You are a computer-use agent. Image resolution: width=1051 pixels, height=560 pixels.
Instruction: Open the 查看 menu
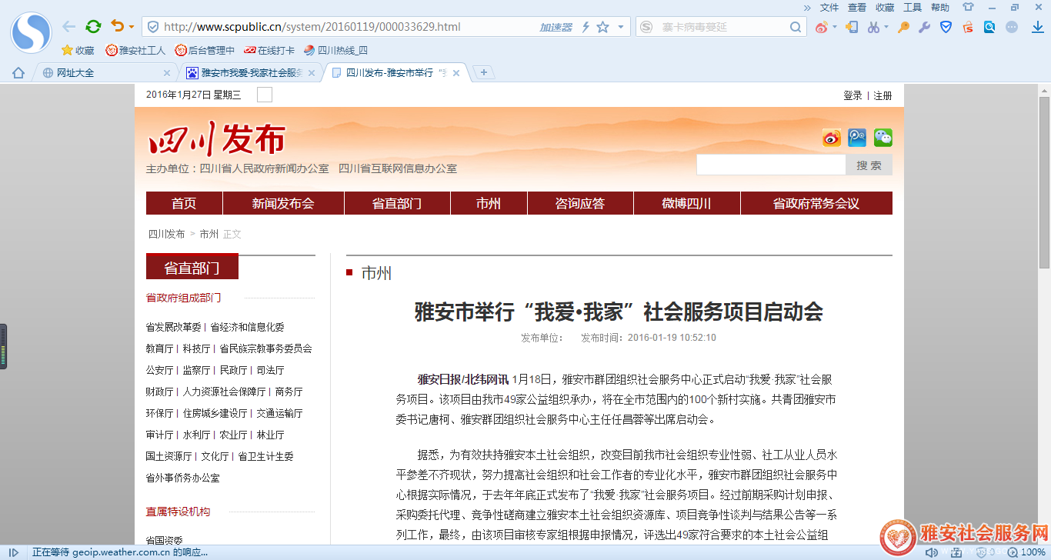coord(857,8)
